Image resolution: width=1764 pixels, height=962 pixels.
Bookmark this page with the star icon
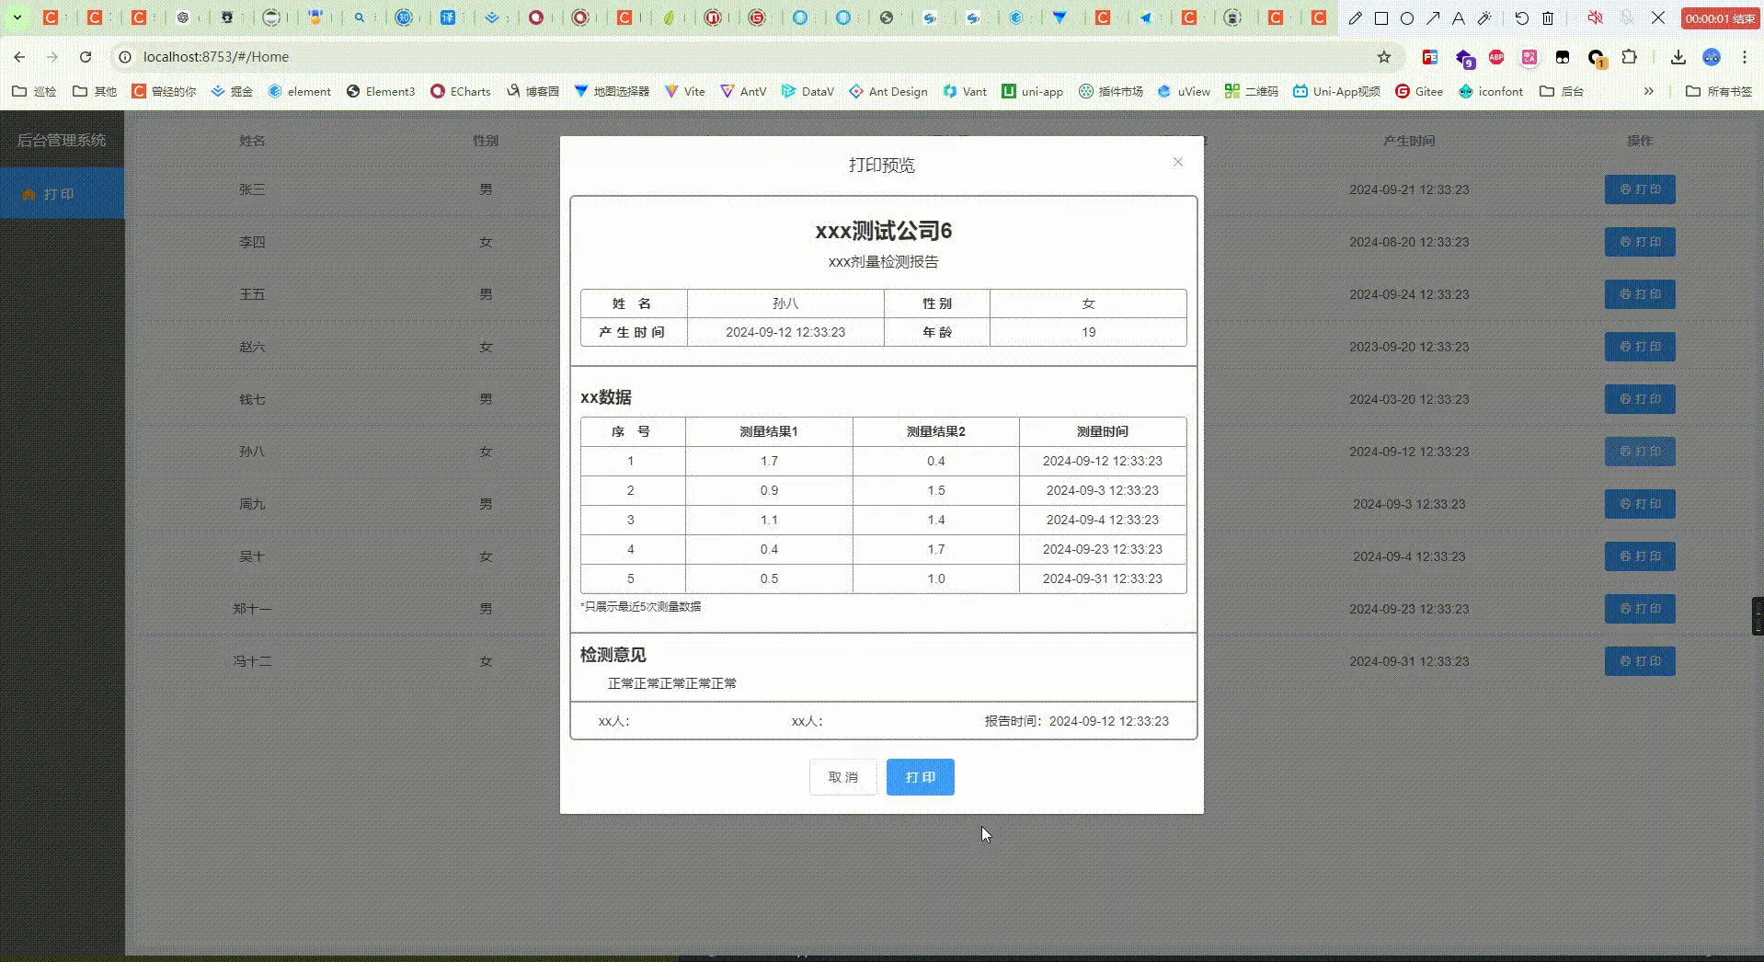pos(1383,57)
